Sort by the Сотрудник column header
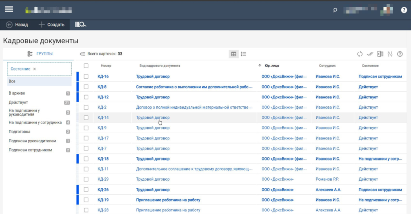This screenshot has height=214, width=411. tap(327, 66)
